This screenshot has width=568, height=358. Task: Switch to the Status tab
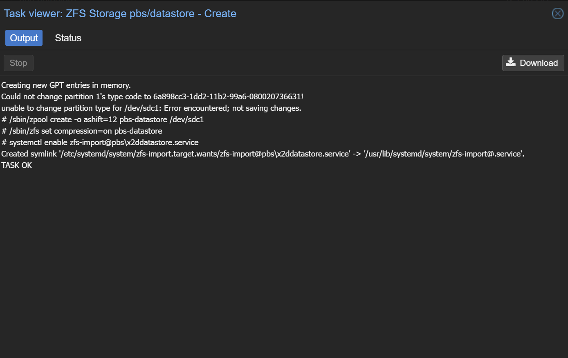point(68,38)
